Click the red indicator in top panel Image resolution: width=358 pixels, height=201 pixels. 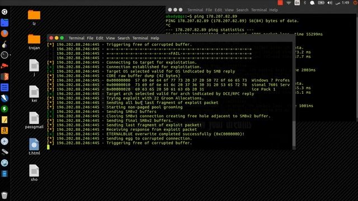(x=280, y=3)
